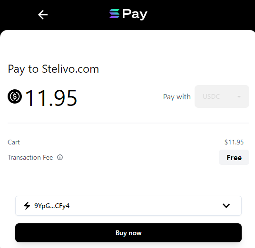Click the Solana Pay logo

pos(128,14)
